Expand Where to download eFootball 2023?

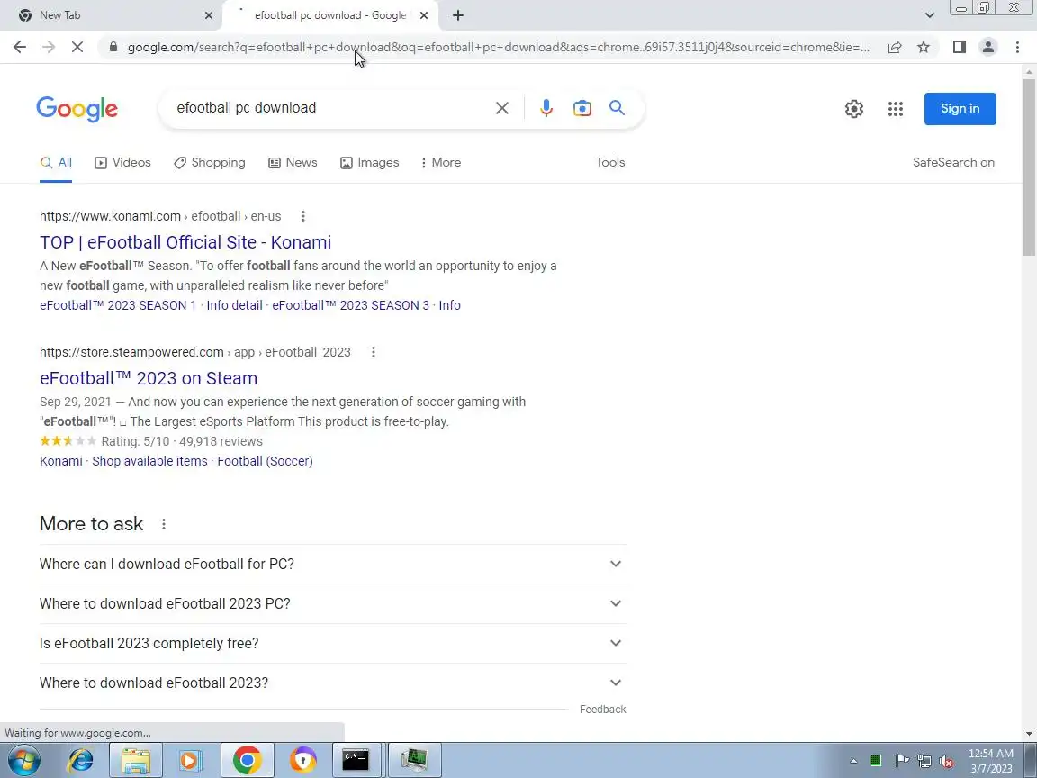pyautogui.click(x=333, y=683)
